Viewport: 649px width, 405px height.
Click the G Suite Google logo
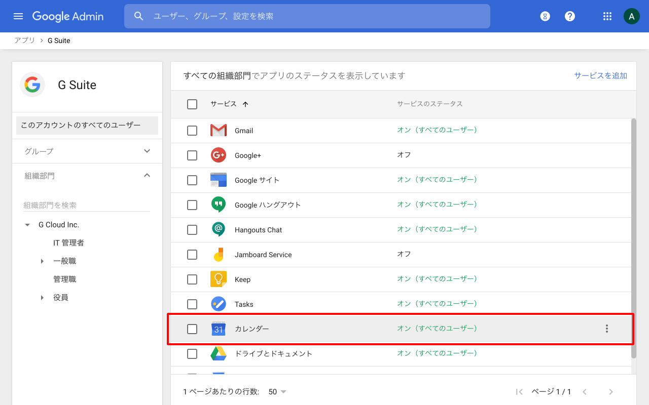[32, 85]
